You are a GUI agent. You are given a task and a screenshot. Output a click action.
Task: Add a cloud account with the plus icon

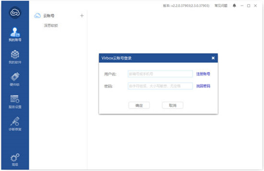pyautogui.click(x=82, y=16)
